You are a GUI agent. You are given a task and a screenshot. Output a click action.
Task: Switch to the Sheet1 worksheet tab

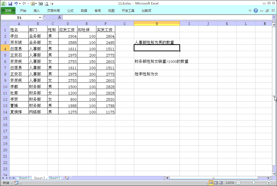tap(54, 178)
